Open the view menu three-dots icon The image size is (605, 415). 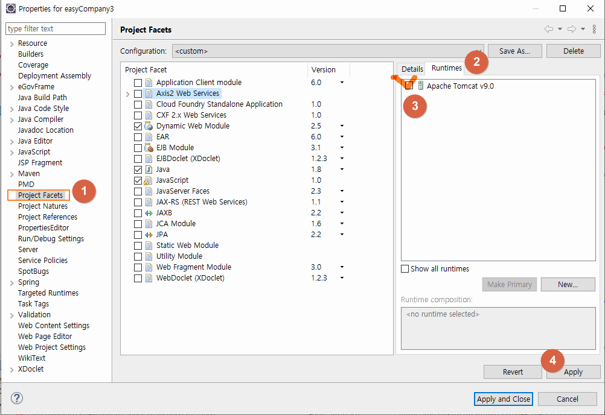click(x=594, y=29)
